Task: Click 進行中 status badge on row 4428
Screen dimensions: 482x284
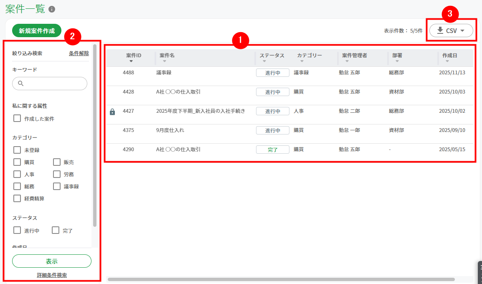Action: [x=273, y=92]
